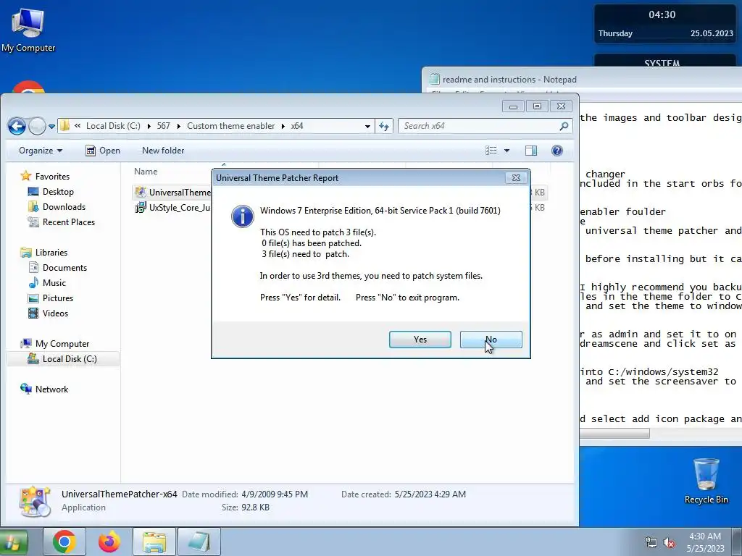742x556 pixels.
Task: Open the view options dropdown arrow
Action: 507,151
